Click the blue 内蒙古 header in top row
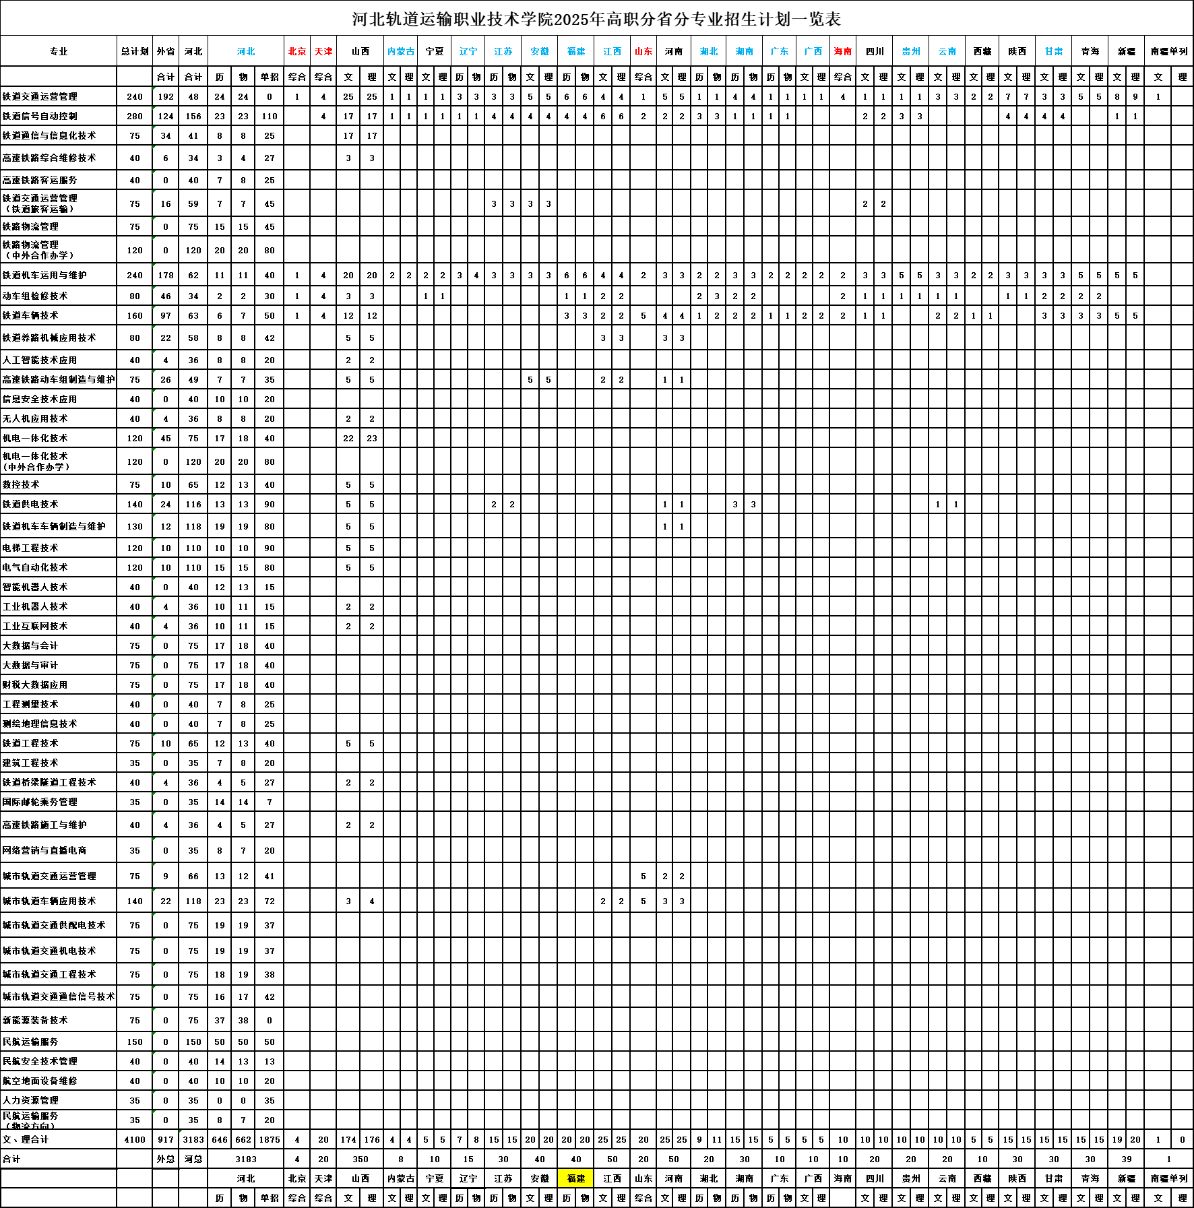 click(x=401, y=51)
